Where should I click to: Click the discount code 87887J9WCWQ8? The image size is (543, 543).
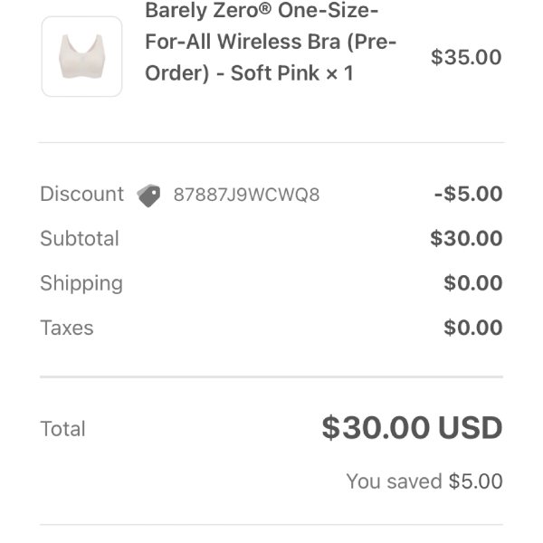[x=246, y=195]
